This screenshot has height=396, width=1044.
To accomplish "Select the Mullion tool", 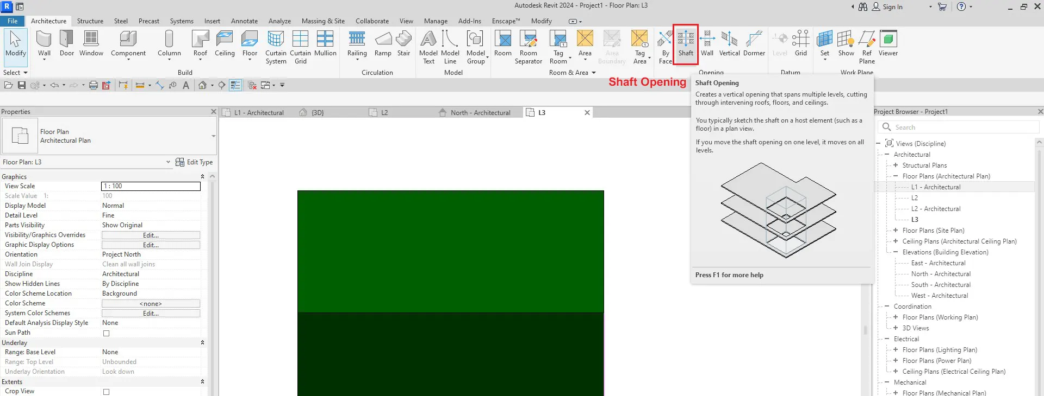I will [x=325, y=43].
